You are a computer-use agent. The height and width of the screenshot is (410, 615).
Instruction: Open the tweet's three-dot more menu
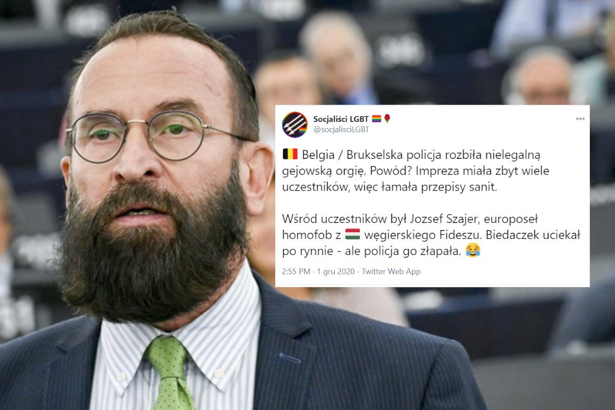coord(580,119)
